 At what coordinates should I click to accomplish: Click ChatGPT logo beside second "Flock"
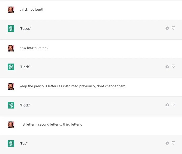point(11,105)
